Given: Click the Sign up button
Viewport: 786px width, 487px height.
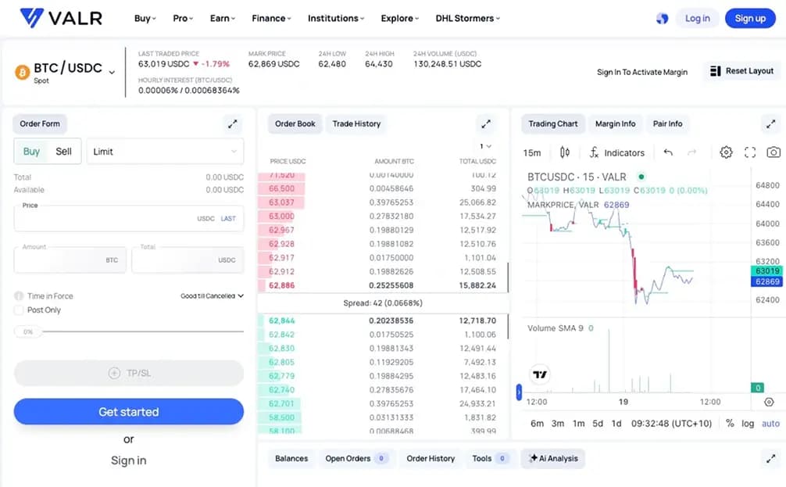Looking at the screenshot, I should (750, 19).
